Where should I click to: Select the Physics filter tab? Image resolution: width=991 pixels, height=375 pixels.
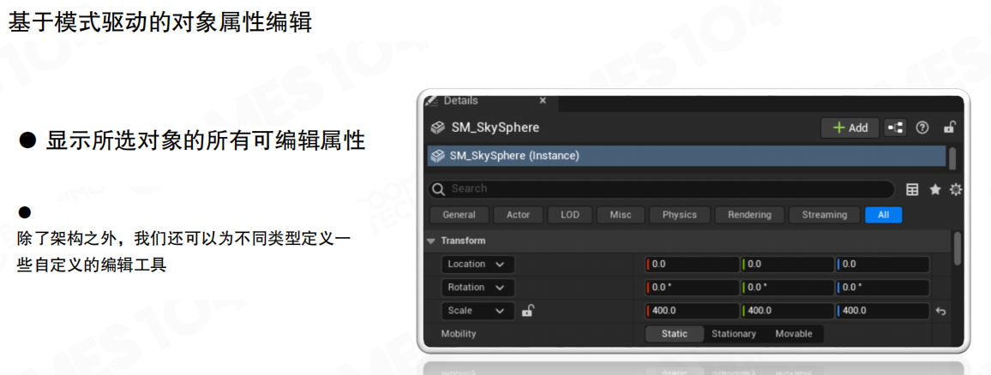tap(679, 215)
